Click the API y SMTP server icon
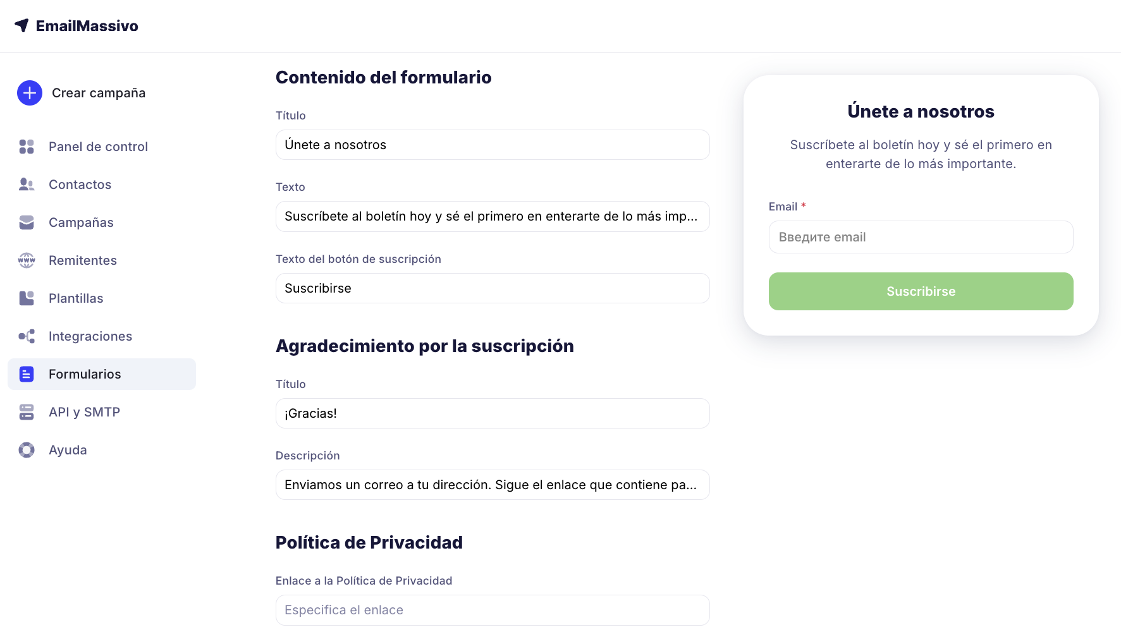 [x=27, y=412]
